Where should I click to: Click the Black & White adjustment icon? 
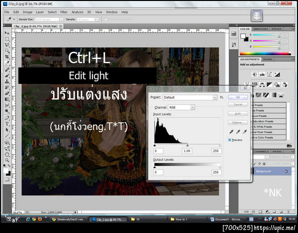[x=270, y=84]
